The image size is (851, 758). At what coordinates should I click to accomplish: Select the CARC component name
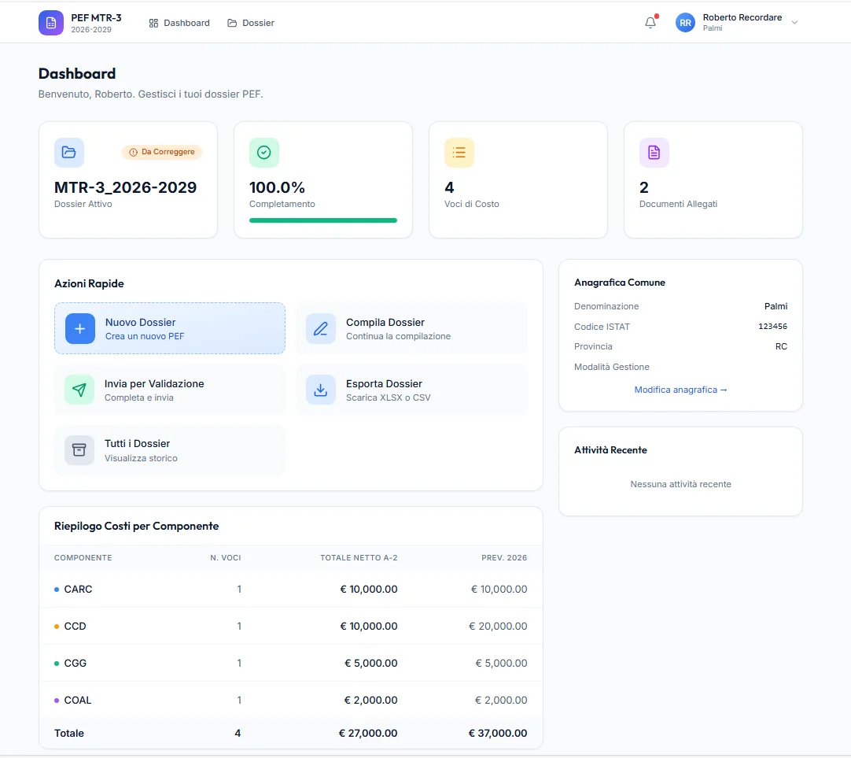click(78, 589)
